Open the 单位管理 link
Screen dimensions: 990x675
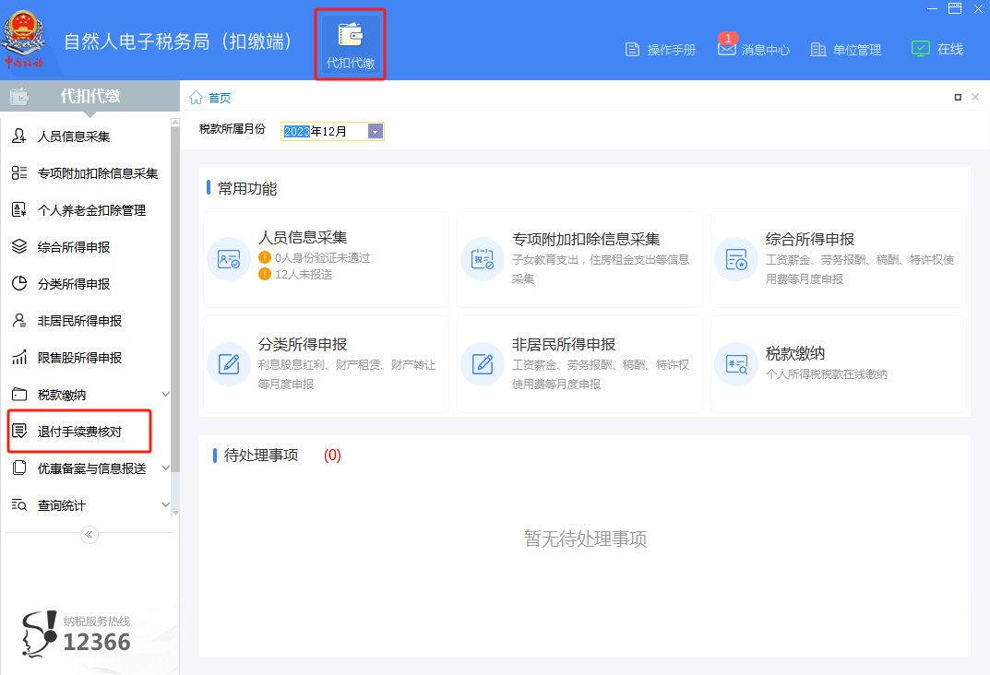point(857,50)
